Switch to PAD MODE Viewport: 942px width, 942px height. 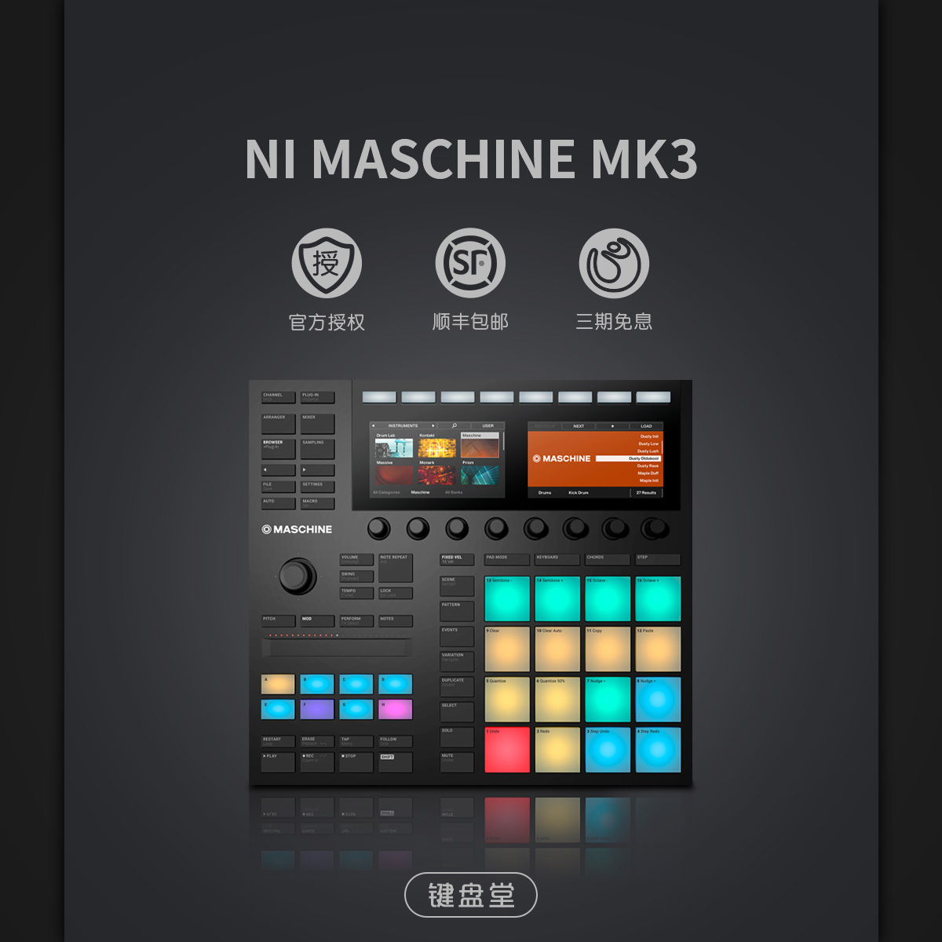pos(507,559)
